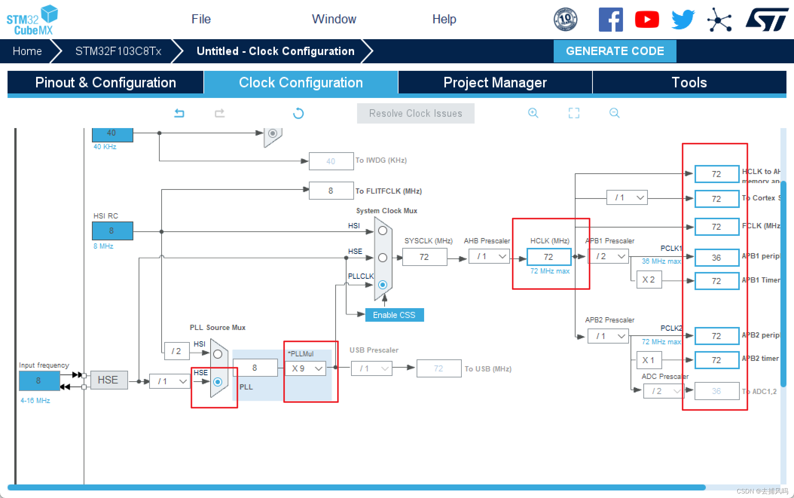Open the AHB Prescaler /1 dropdown
The width and height of the screenshot is (794, 498).
click(489, 257)
